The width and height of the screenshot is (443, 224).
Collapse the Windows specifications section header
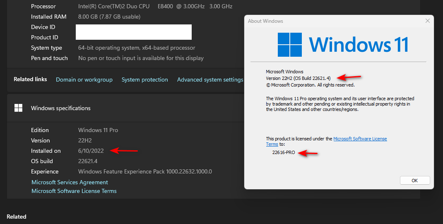coord(125,108)
